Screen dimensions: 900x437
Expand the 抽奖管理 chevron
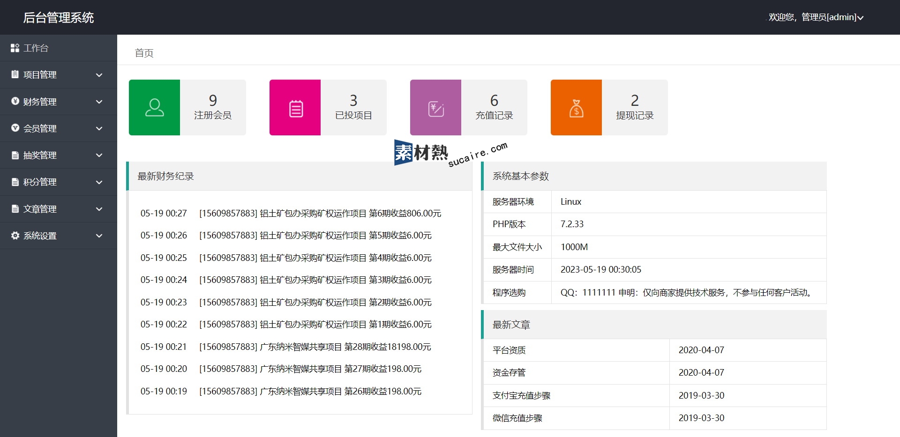(99, 155)
